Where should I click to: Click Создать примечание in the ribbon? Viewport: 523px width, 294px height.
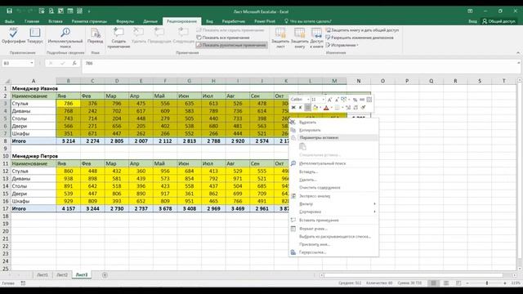[x=118, y=38]
